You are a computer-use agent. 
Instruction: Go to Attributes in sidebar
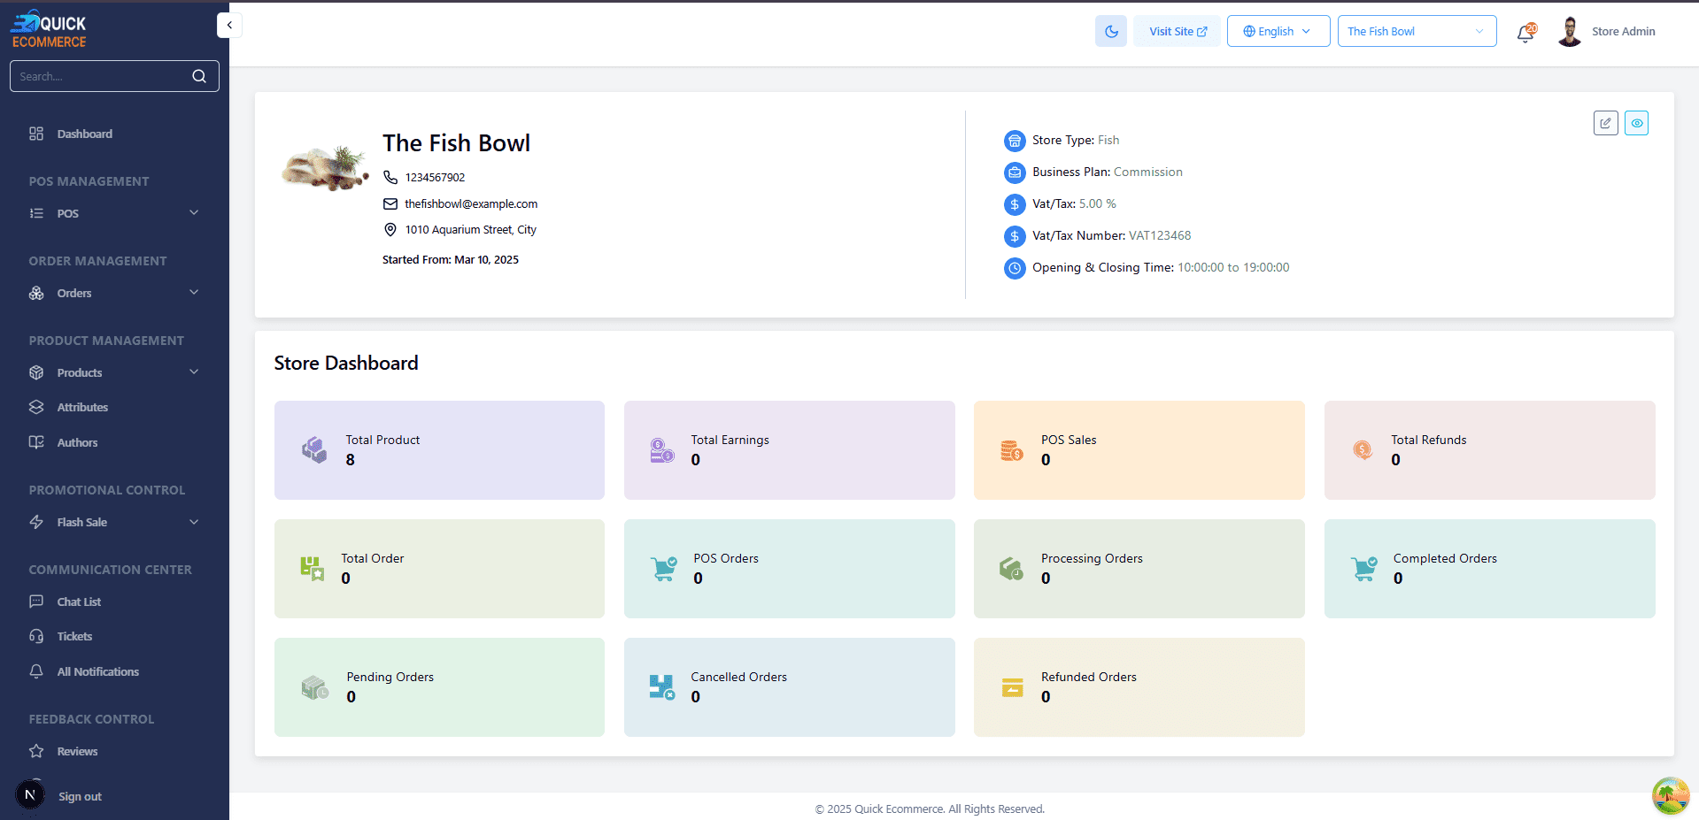coord(82,407)
